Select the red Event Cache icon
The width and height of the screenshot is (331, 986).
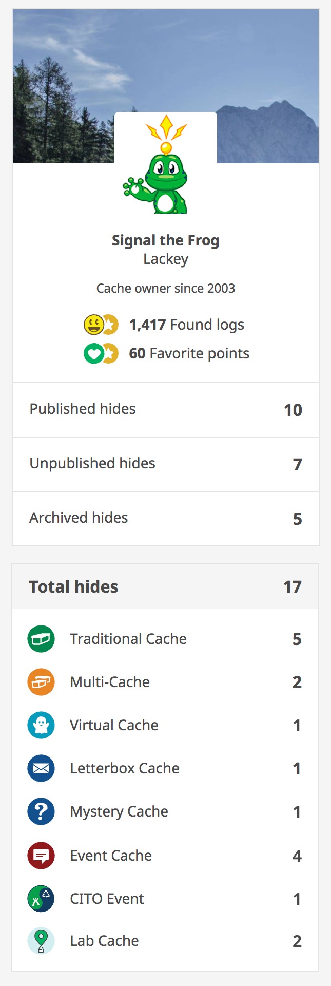pyautogui.click(x=41, y=856)
